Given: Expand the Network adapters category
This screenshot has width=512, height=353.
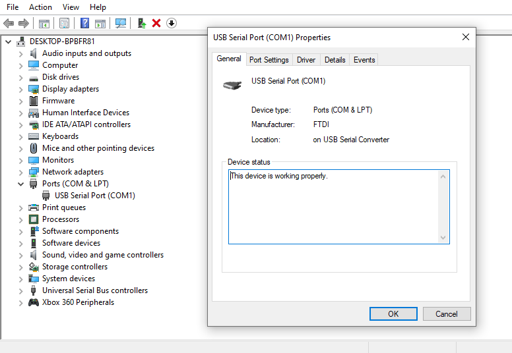Looking at the screenshot, I should click(x=20, y=172).
